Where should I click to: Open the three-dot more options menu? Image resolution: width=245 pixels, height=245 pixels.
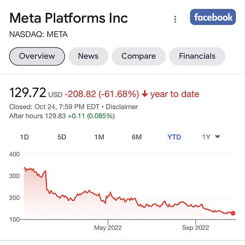pyautogui.click(x=175, y=19)
